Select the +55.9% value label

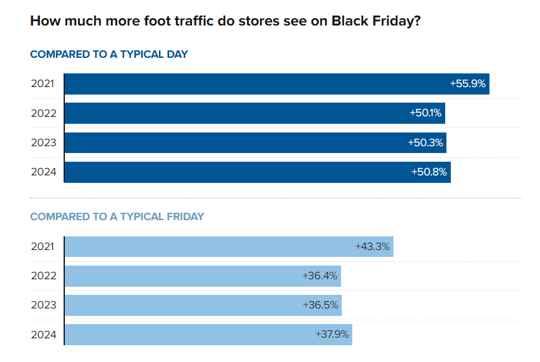(x=468, y=84)
